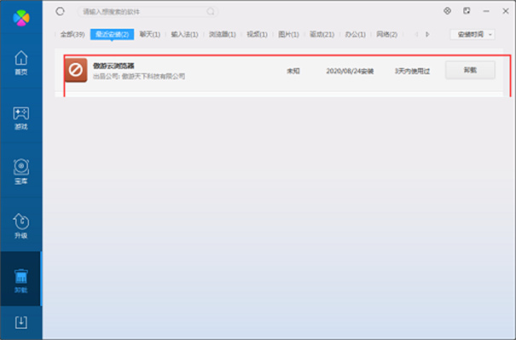The height and width of the screenshot is (340, 516).
Task: Switch to the 网络(2) tab
Action: point(386,34)
